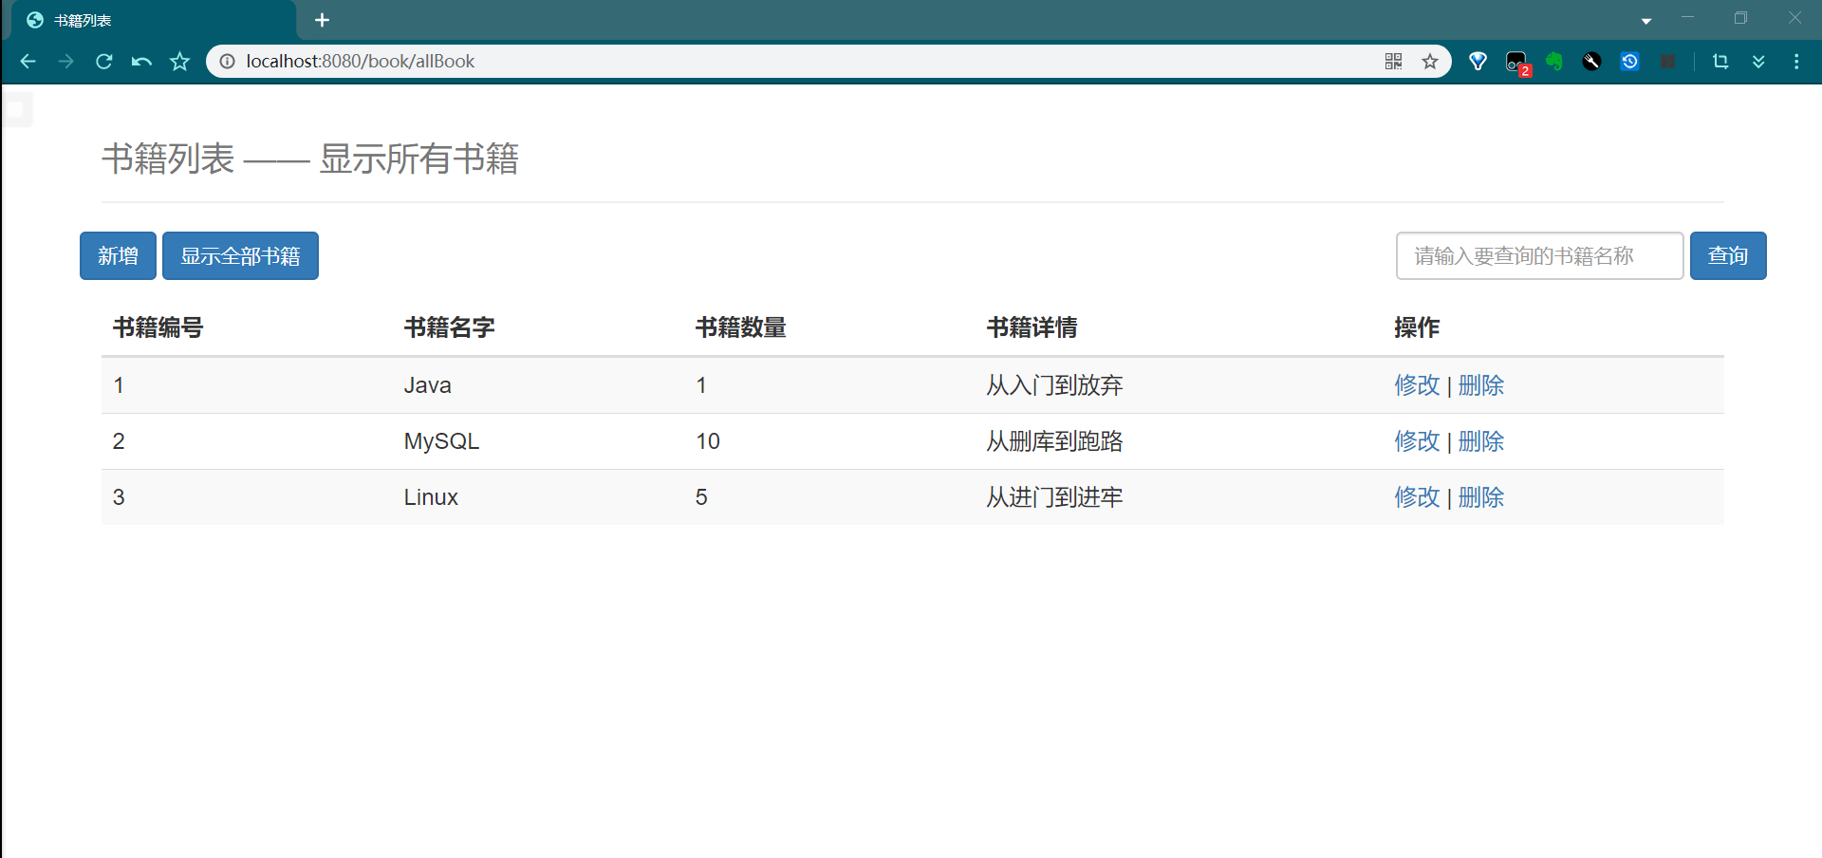This screenshot has height=858, width=1822.
Task: Click the 书籍数量 column header
Action: point(741,327)
